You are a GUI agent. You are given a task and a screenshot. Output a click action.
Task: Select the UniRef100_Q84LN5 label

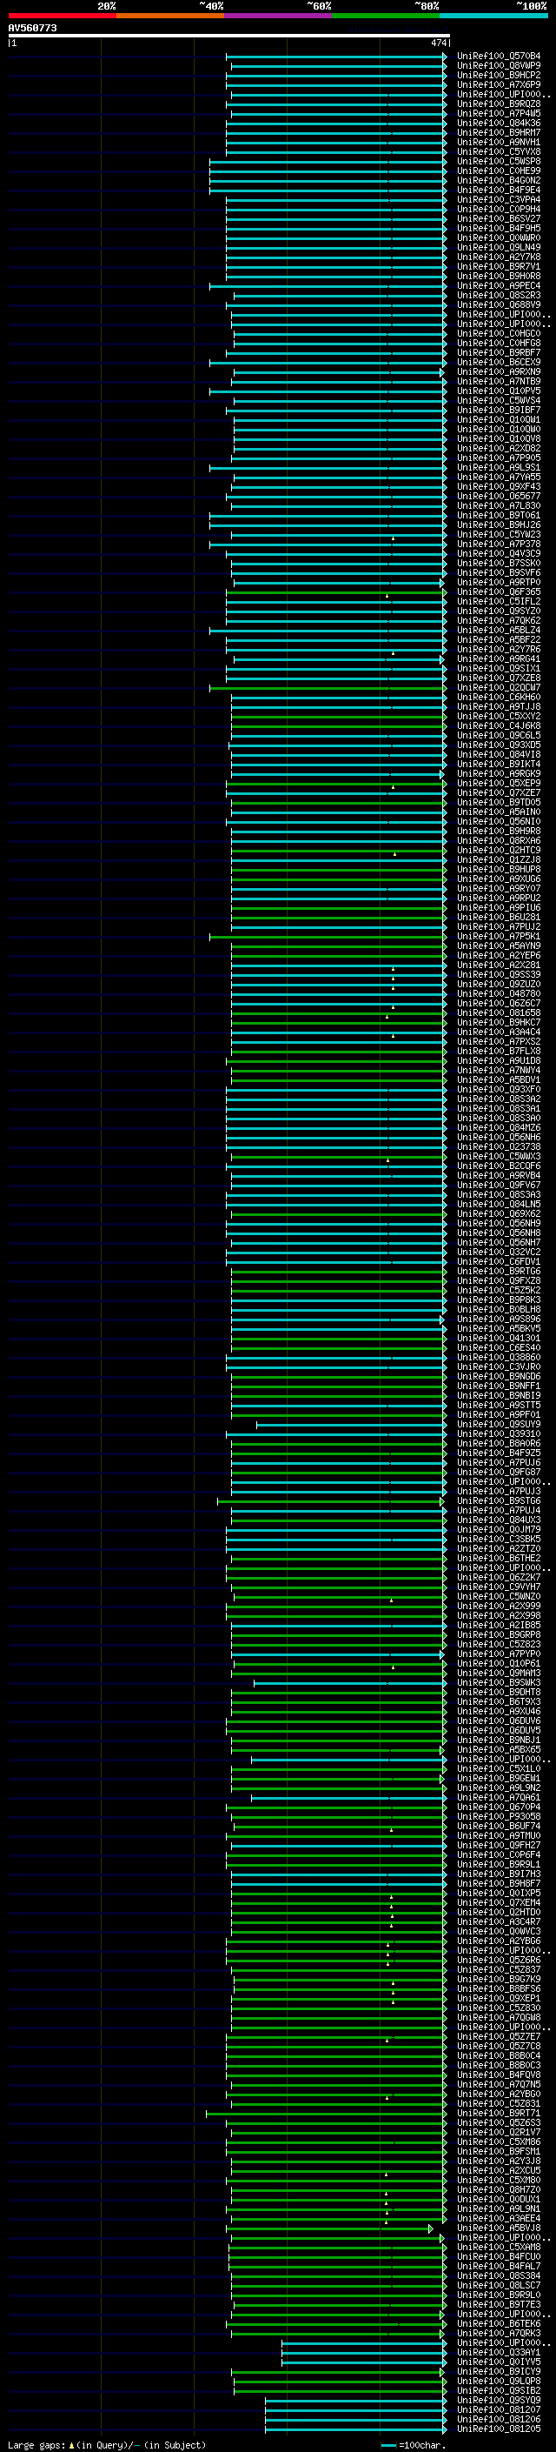(x=498, y=1204)
